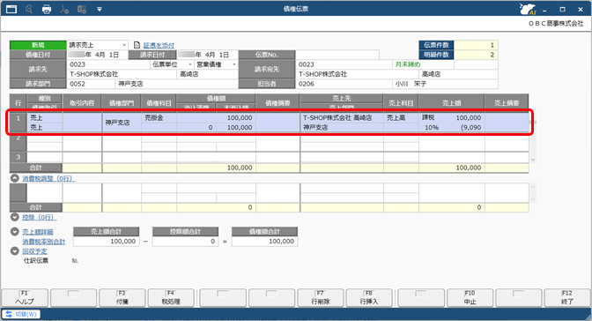Click the 請求日付 date field

pos(207,55)
